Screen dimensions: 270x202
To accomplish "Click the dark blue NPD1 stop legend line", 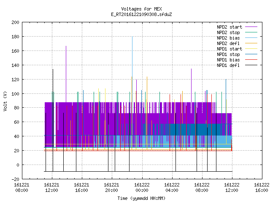I will pyautogui.click(x=251, y=54).
